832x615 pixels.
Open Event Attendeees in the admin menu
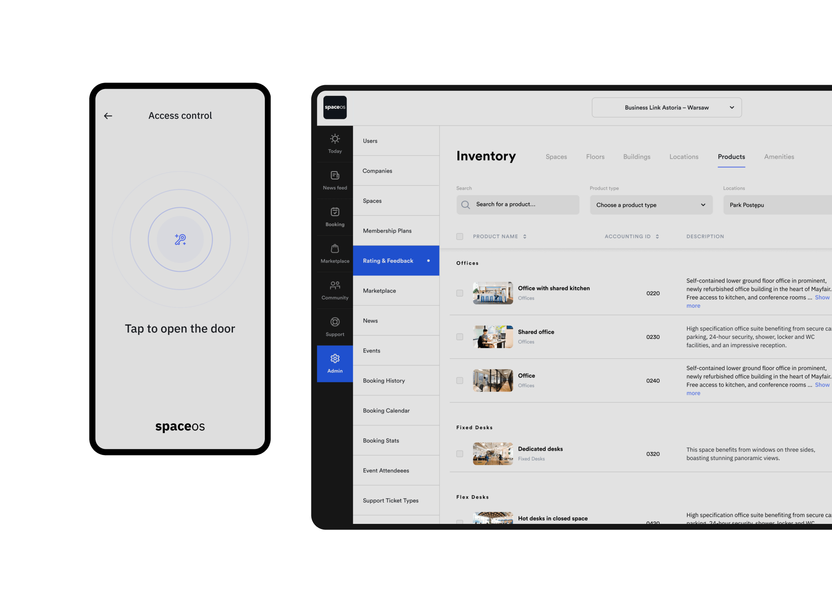(x=396, y=471)
